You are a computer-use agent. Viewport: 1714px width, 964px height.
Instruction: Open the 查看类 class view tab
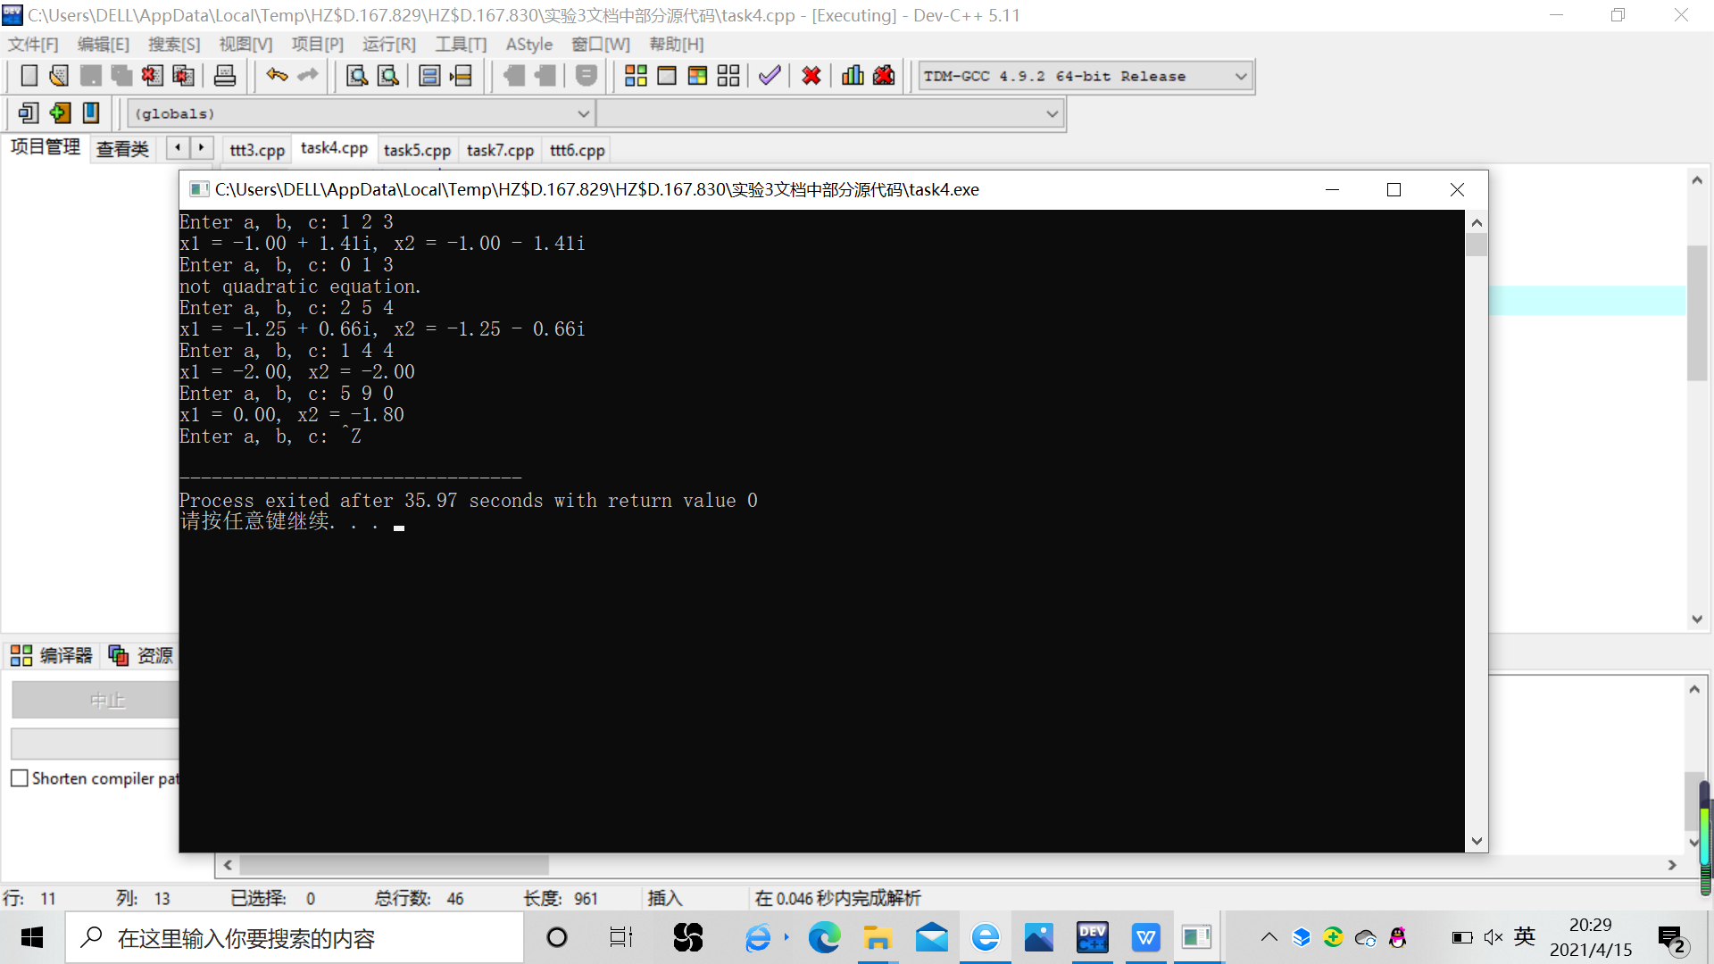(122, 149)
